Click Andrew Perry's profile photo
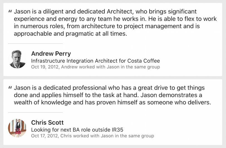Viewport: 226px width, 148px height. (x=18, y=59)
